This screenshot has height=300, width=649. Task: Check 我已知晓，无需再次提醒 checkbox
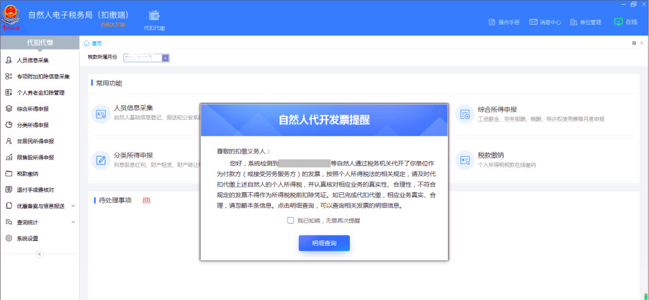(290, 220)
